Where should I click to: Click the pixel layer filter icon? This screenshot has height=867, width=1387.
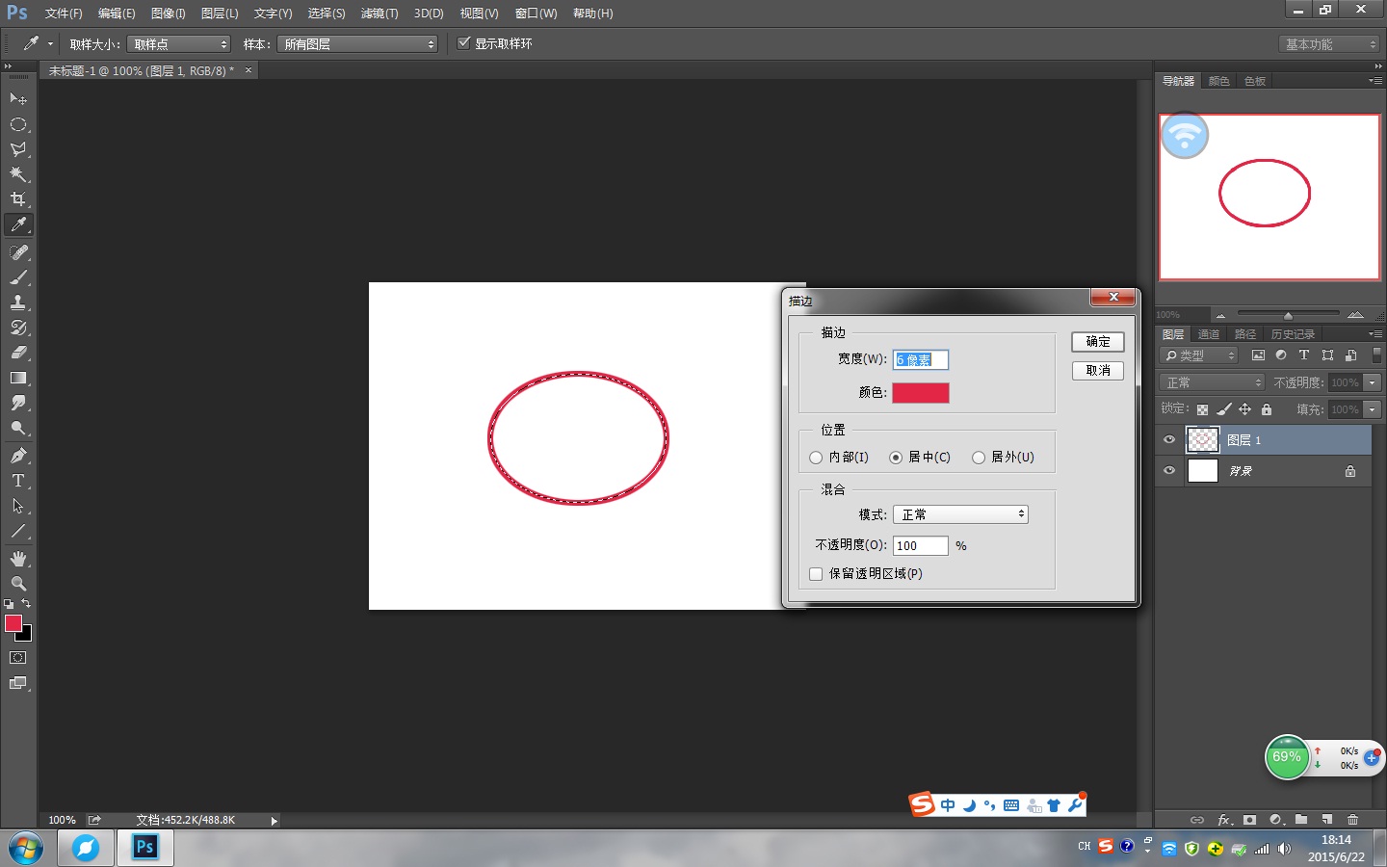pyautogui.click(x=1258, y=355)
